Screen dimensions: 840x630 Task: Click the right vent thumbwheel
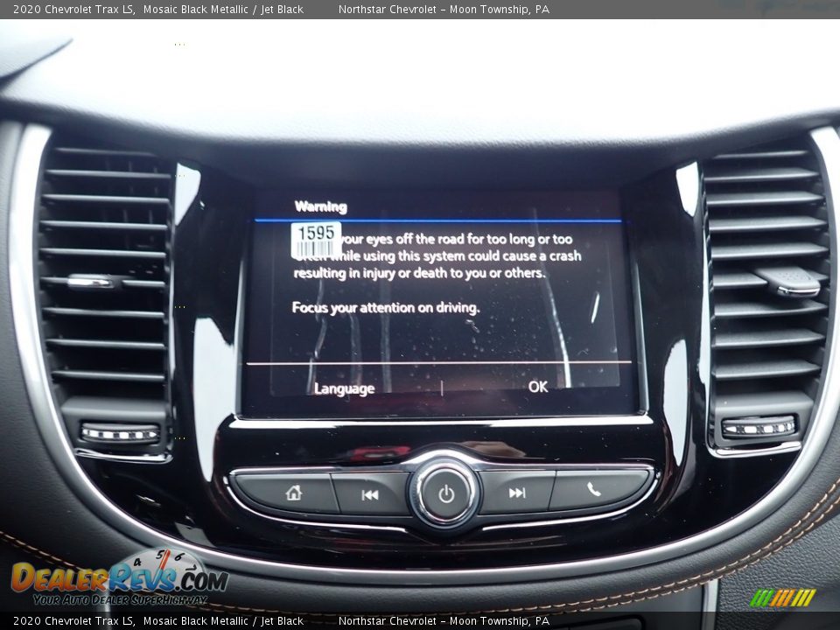759,427
